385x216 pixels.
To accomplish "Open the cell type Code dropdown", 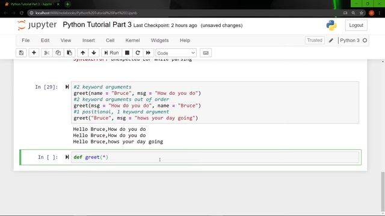I will coord(176,53).
